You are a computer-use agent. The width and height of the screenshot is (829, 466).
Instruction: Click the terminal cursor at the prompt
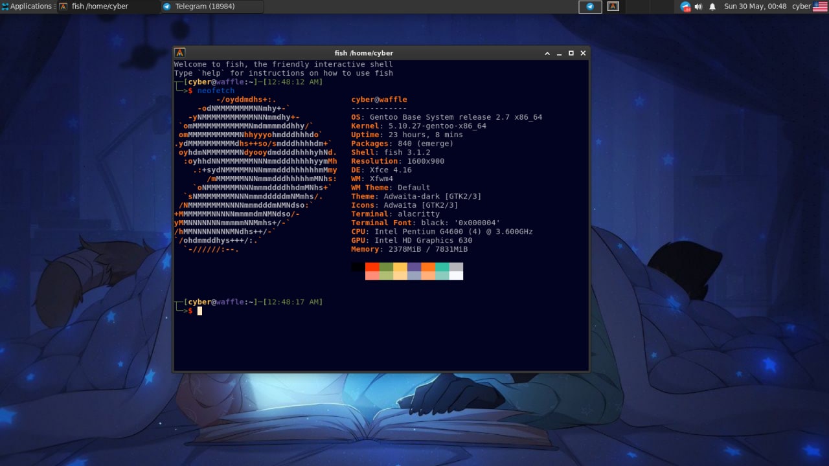click(x=199, y=311)
